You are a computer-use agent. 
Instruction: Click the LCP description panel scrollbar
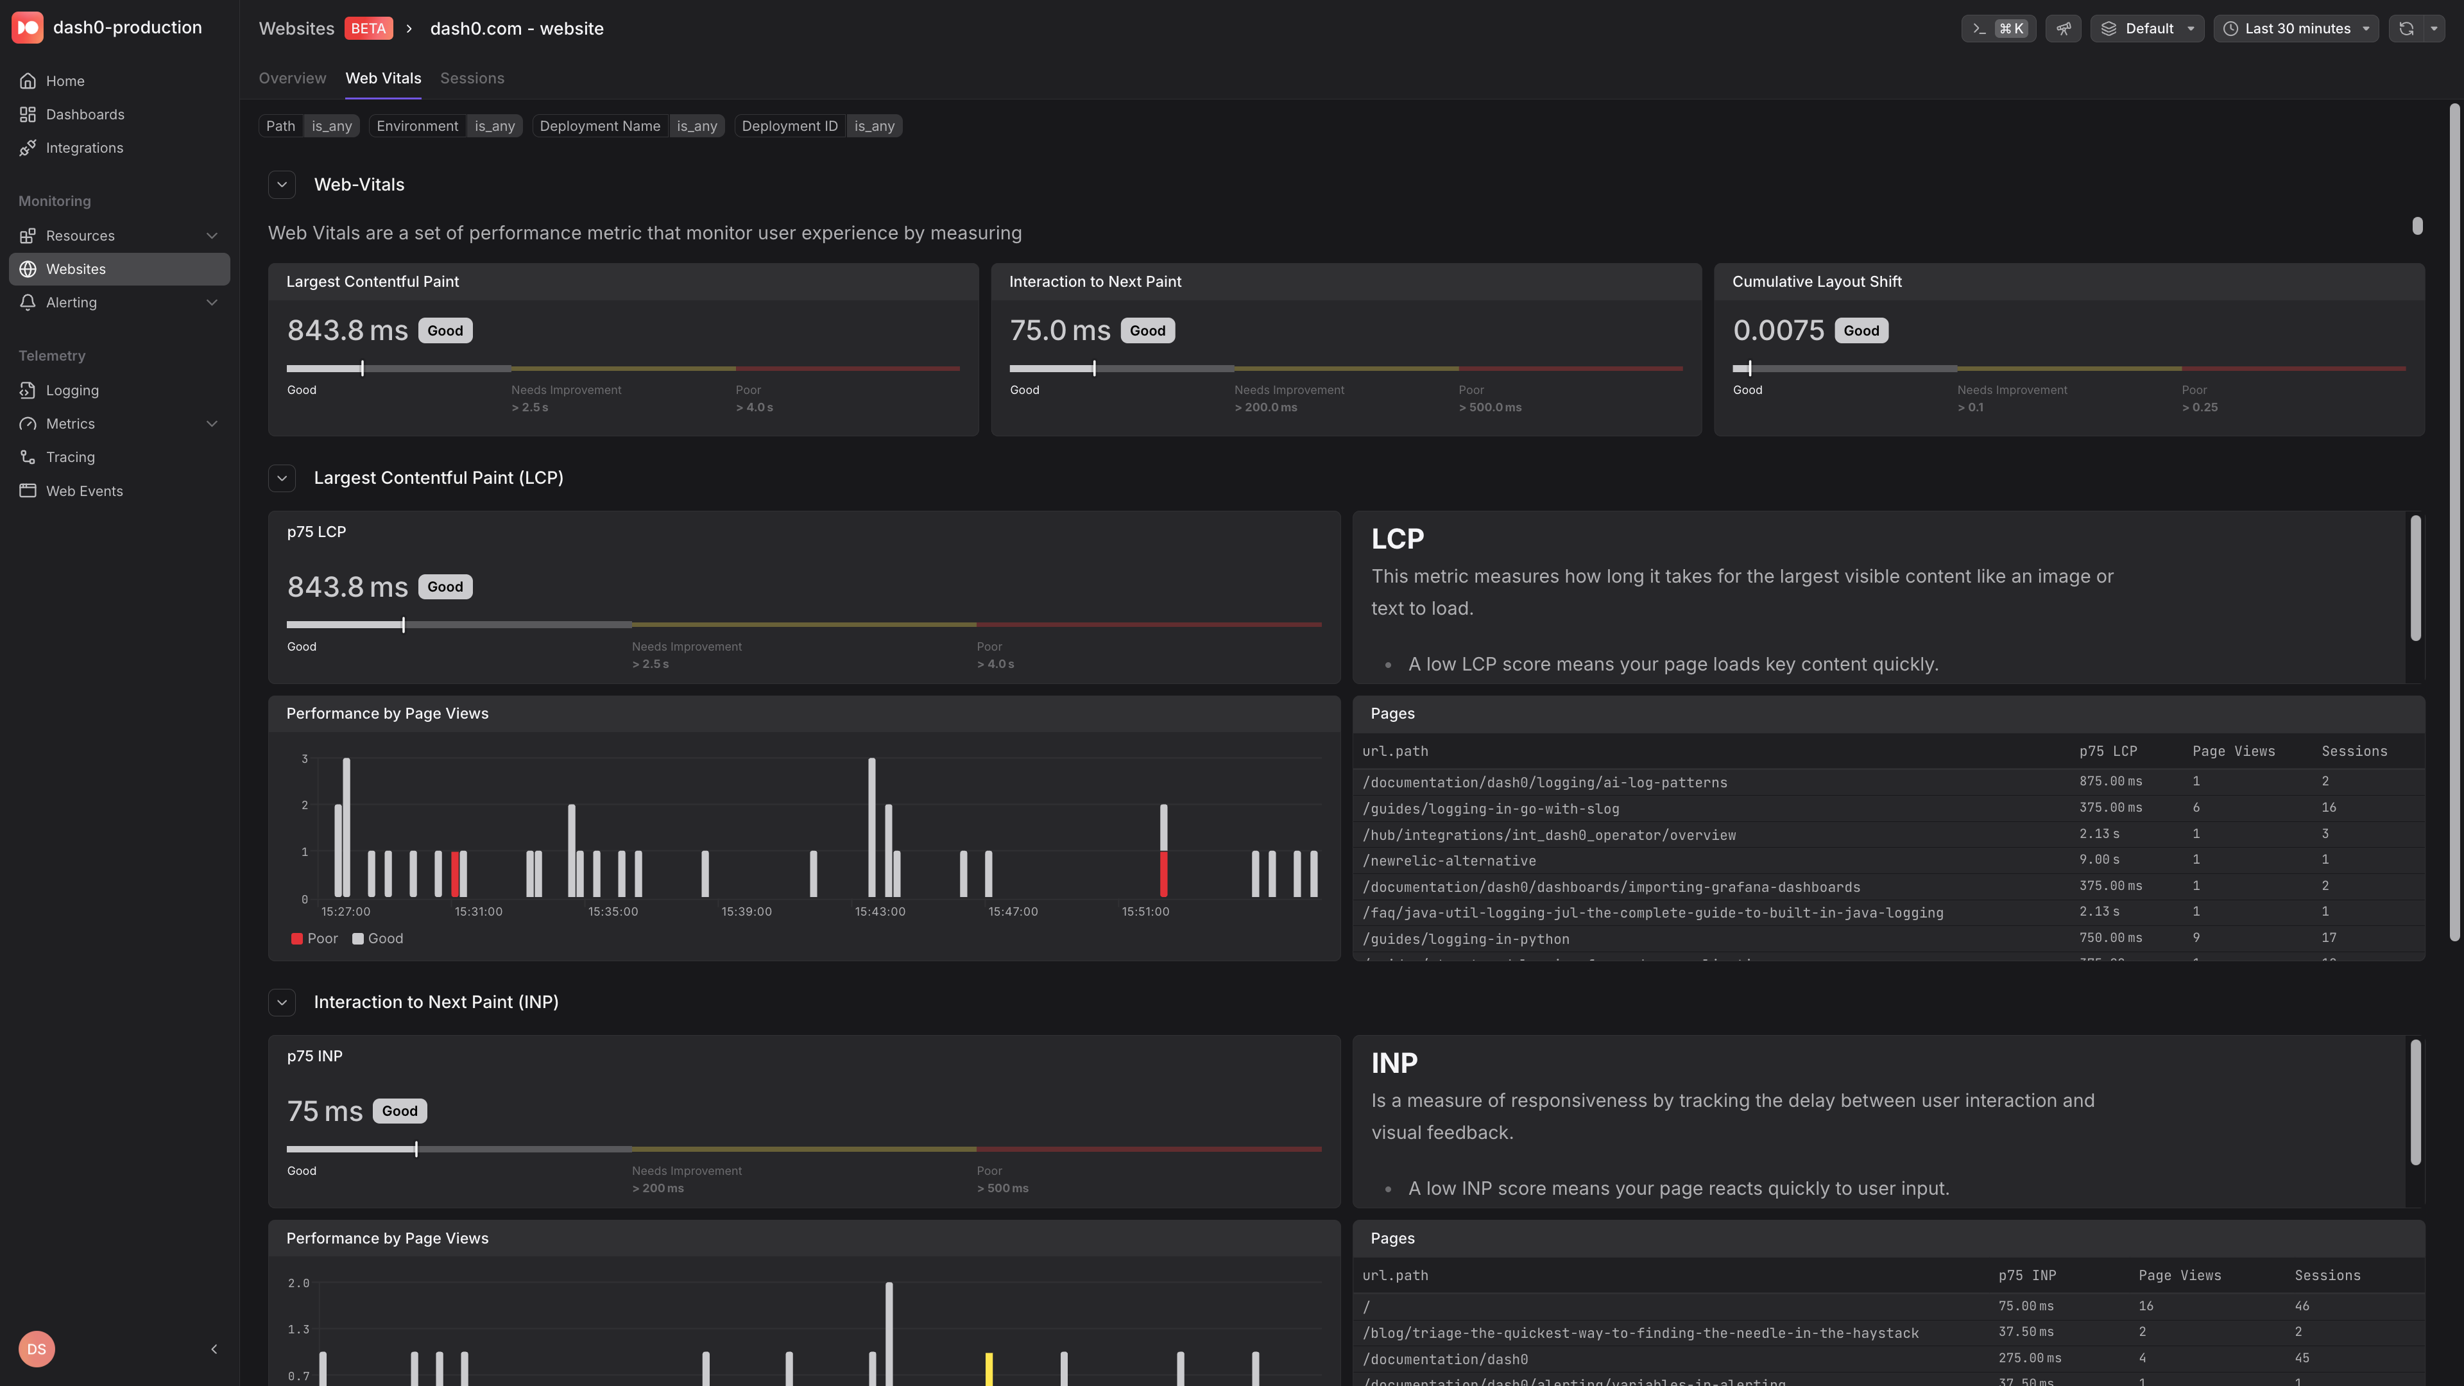2415,579
